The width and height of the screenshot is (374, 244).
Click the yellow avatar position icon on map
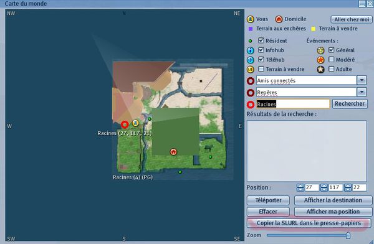coord(135,123)
